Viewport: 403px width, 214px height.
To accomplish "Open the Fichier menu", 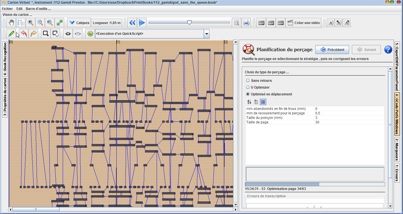I will (7, 9).
